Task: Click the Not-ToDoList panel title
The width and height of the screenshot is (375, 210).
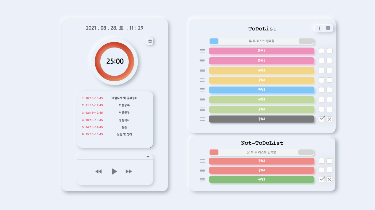Action: 262,143
